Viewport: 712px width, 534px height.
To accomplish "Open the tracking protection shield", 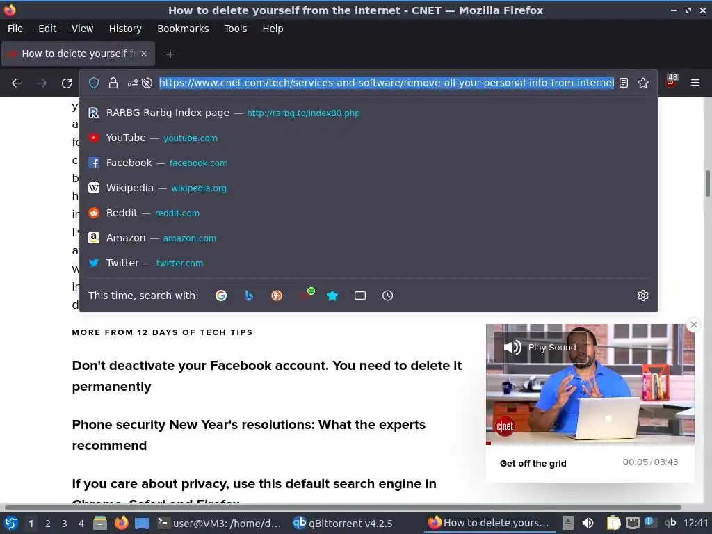I will (94, 83).
